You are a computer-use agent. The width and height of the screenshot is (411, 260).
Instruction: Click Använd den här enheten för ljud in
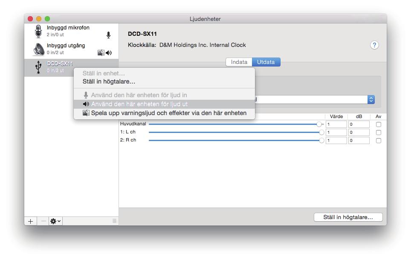[164, 95]
